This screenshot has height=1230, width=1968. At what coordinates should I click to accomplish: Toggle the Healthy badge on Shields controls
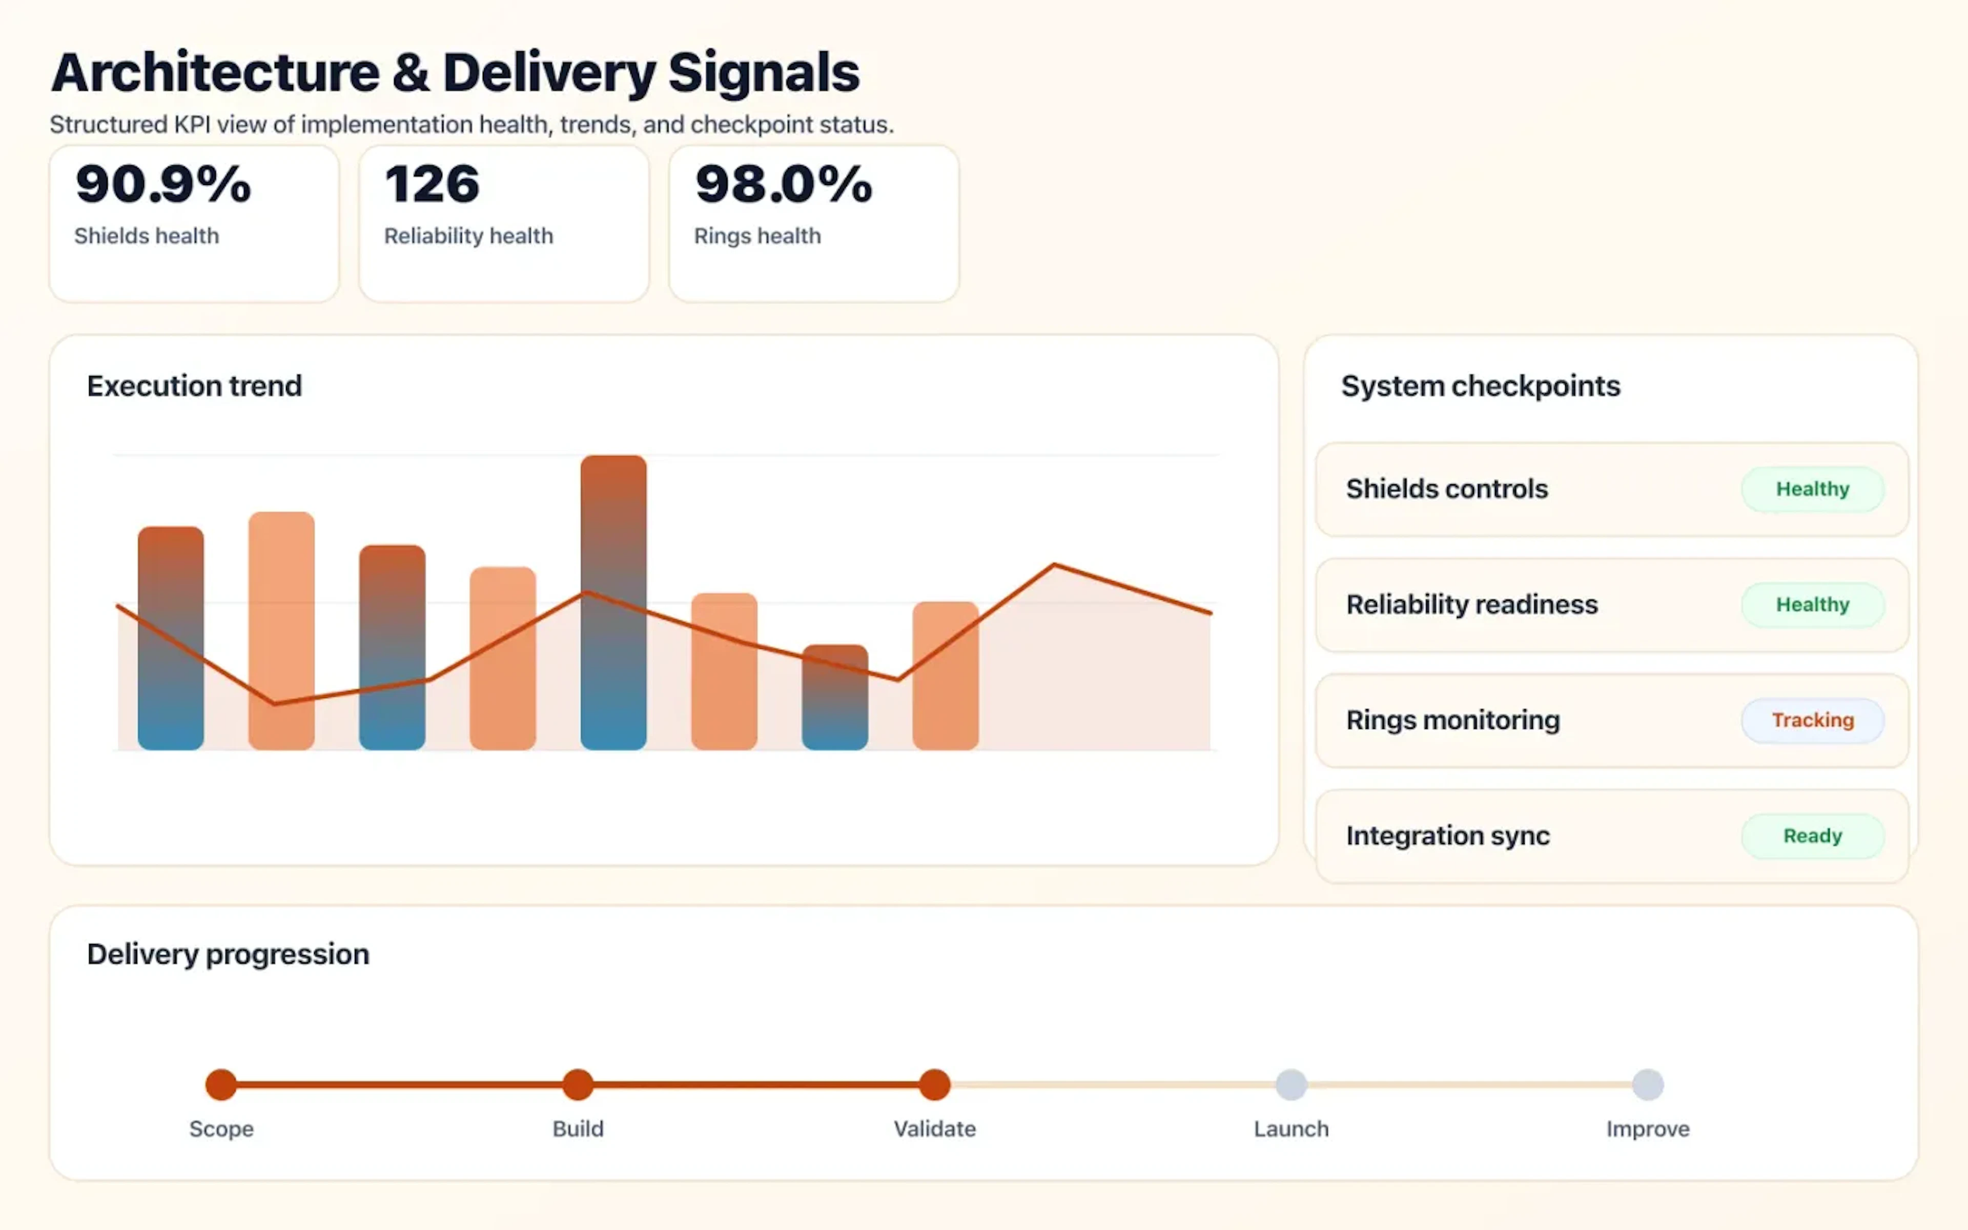[1813, 489]
